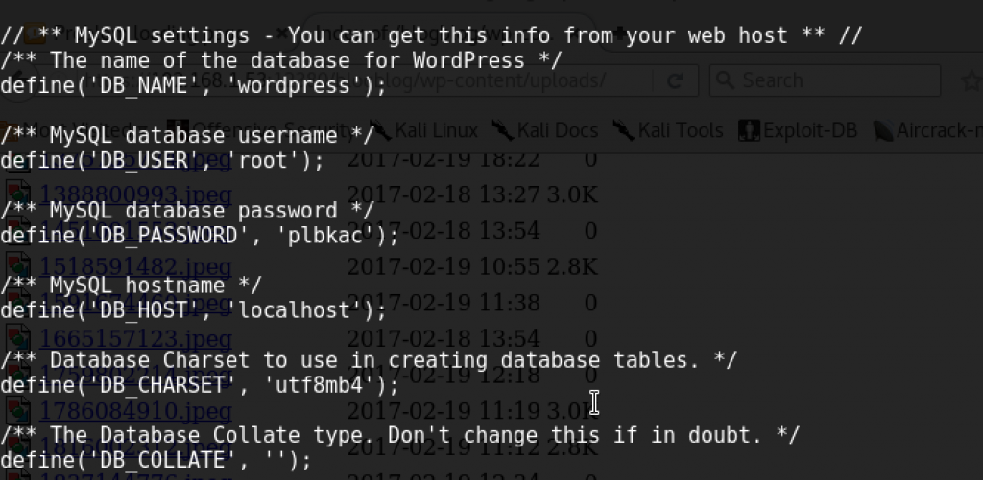Click image file icon beside 1665157123.jpeg

[19, 338]
